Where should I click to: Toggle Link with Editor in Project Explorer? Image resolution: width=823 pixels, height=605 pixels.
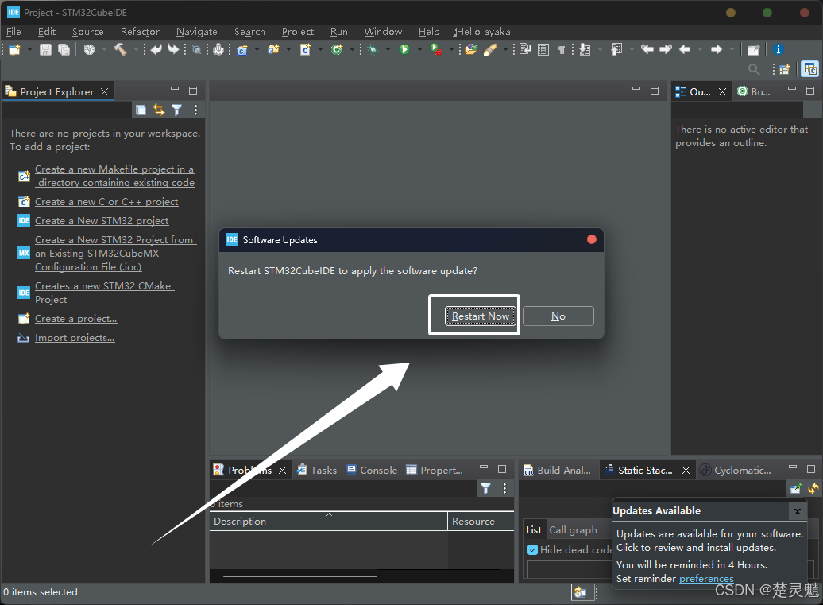[159, 110]
